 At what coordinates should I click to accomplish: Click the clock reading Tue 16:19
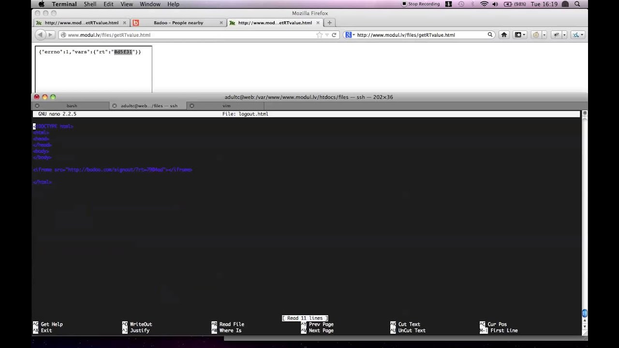click(x=544, y=4)
